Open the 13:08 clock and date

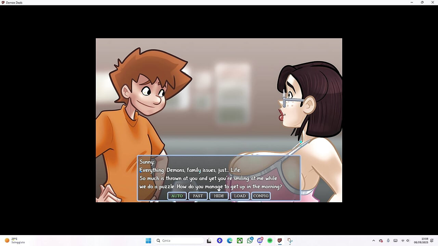pyautogui.click(x=421, y=241)
